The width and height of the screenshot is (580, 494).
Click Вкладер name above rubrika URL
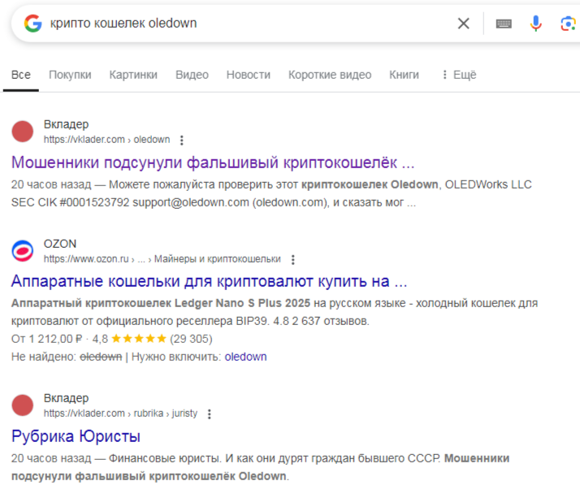(x=67, y=398)
